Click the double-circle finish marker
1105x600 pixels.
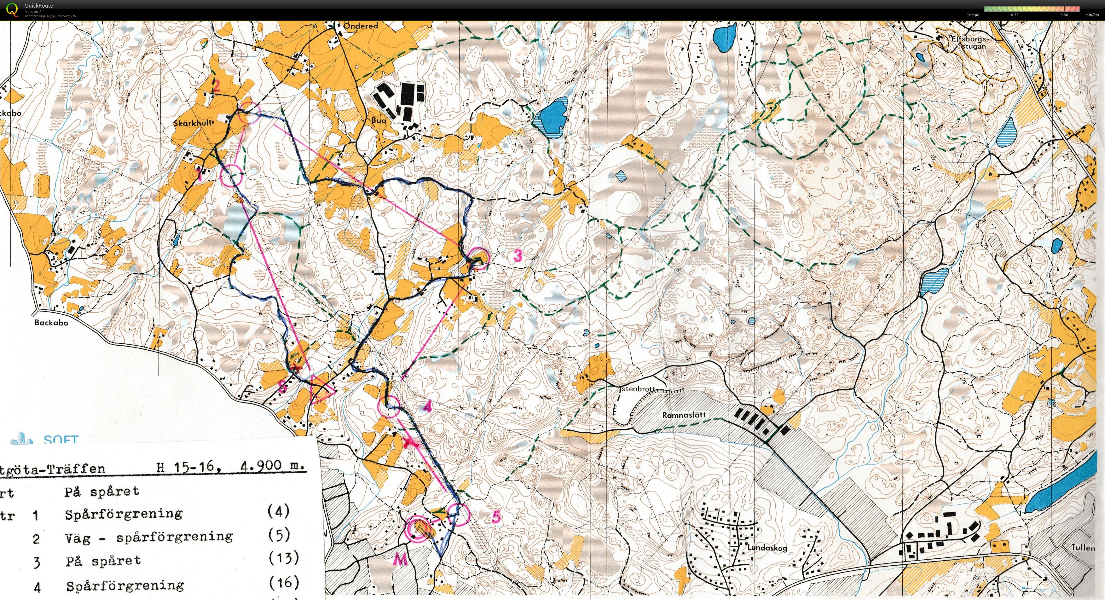418,529
